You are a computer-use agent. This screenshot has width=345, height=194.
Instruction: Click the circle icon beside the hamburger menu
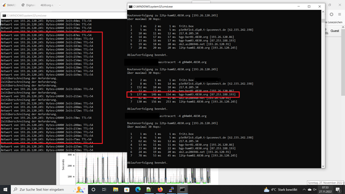[331, 14]
